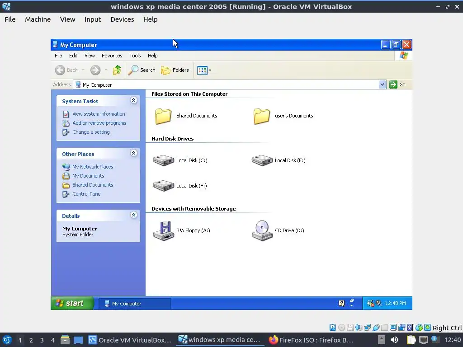Open Explorer's Help menu
The height and width of the screenshot is (347, 463).
[153, 56]
